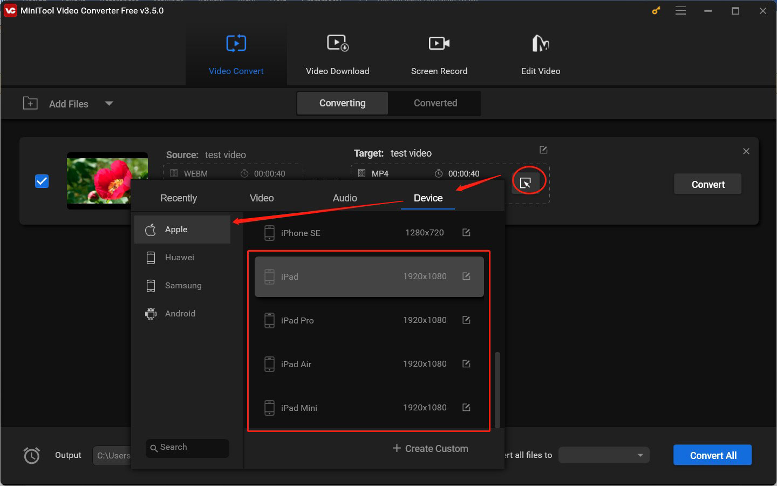This screenshot has height=486, width=777.
Task: Select the Recently format tab
Action: click(x=179, y=198)
